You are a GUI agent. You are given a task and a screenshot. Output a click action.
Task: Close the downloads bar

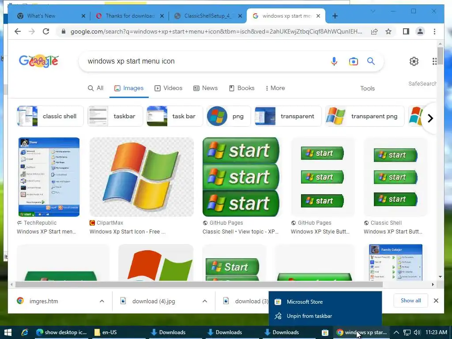(x=436, y=301)
